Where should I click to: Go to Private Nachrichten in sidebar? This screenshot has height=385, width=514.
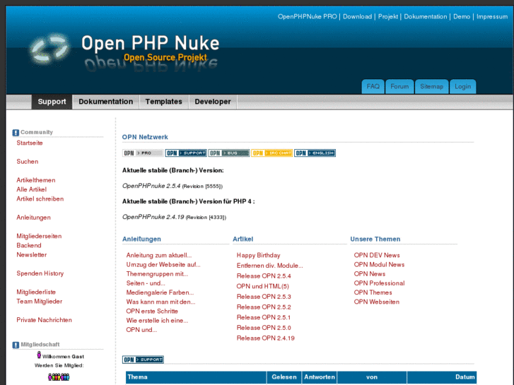point(44,320)
